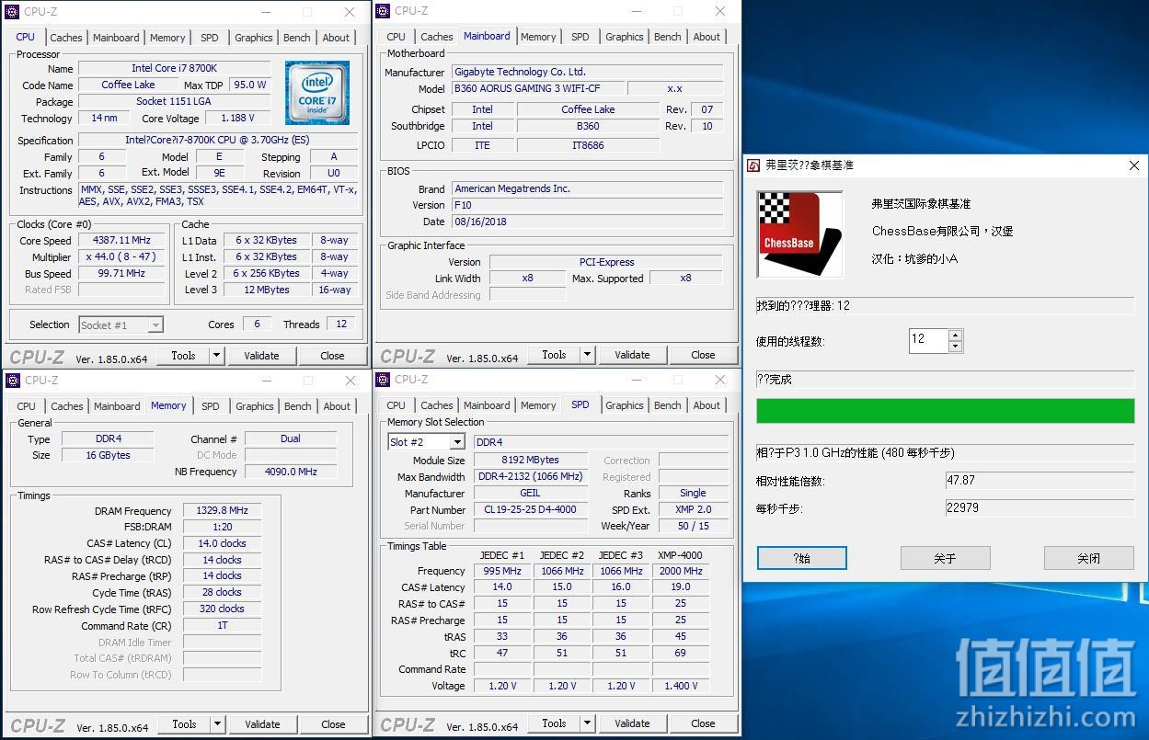Switch to Bench tab in the SPD window
Screen dimensions: 1149x740
point(668,405)
